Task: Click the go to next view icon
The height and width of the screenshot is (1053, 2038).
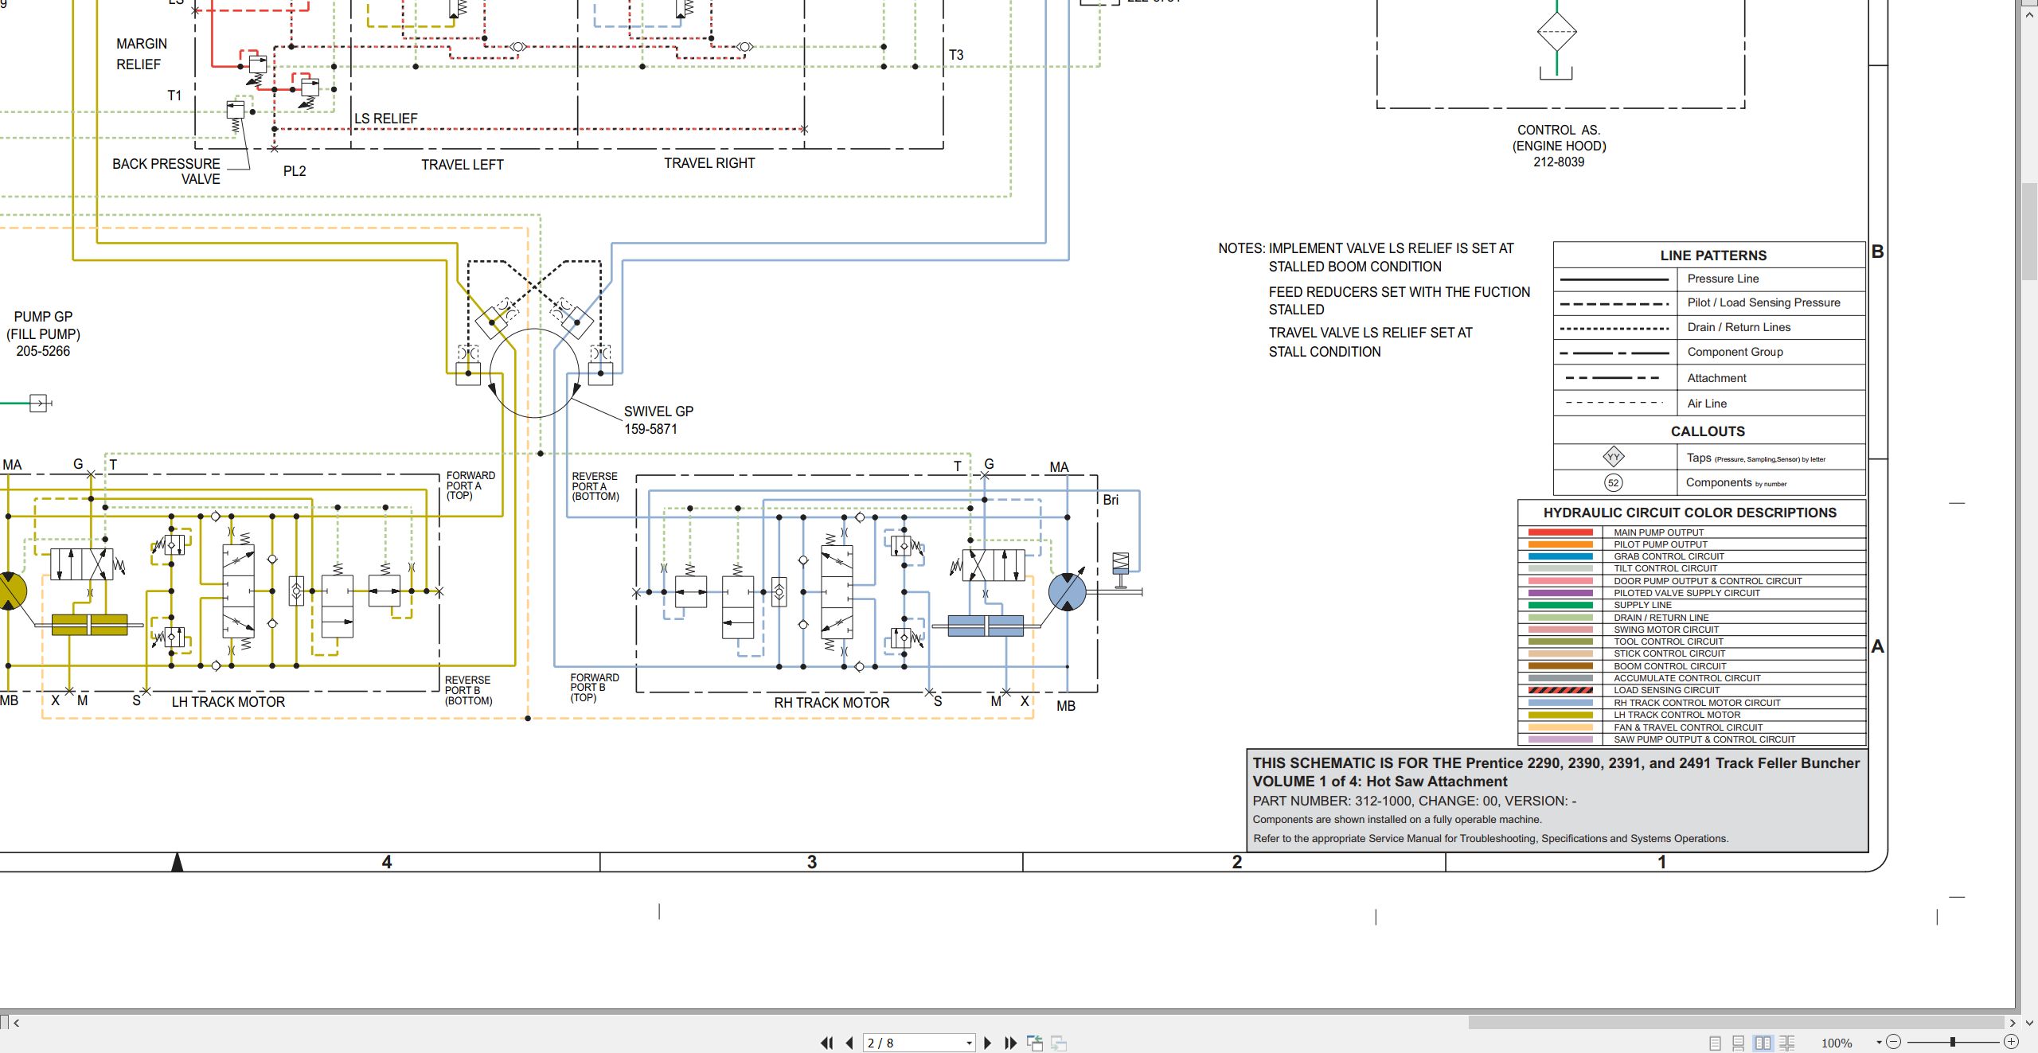Action: coord(1059,1043)
